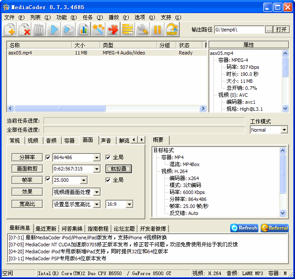
Task: Click the Referral button
Action: coord(275,228)
